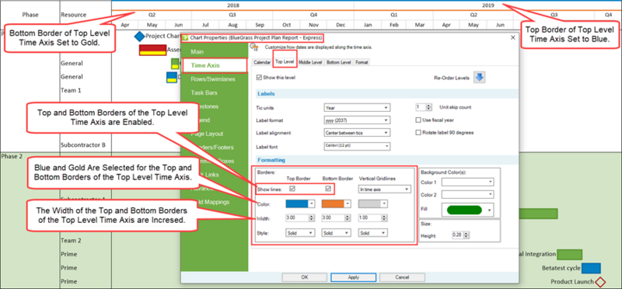Open the Top Border Style dropdown
Viewport: 622px width, 289px height.
click(300, 233)
